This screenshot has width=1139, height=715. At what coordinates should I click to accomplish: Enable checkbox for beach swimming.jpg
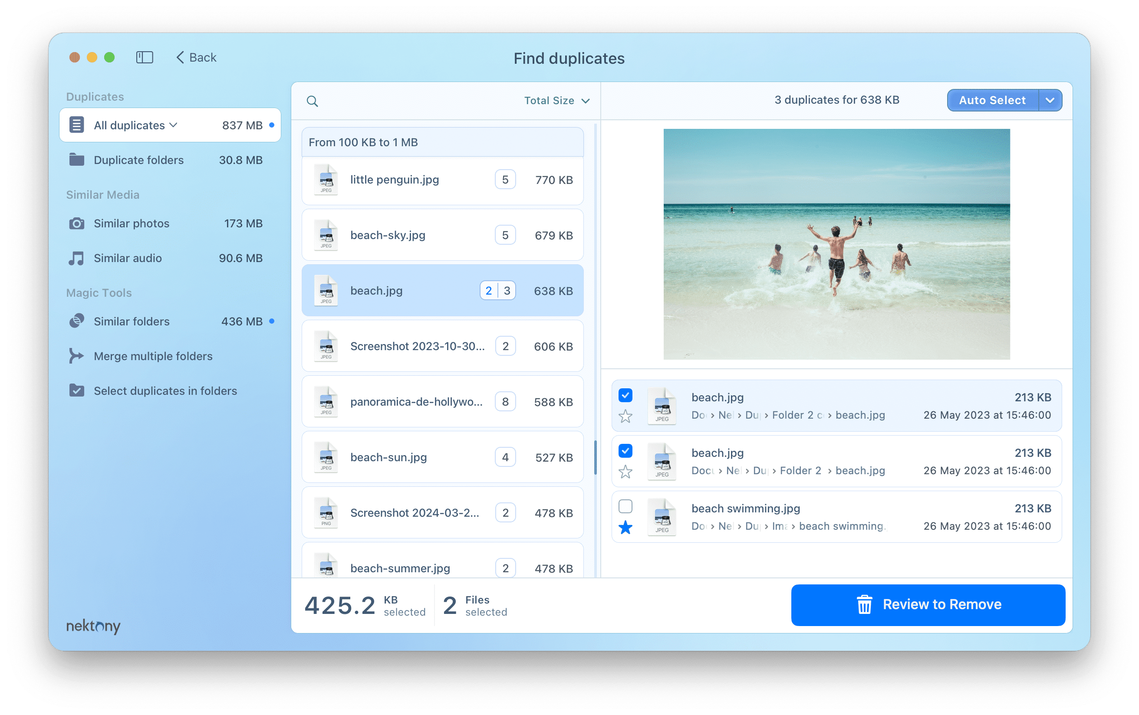(626, 508)
